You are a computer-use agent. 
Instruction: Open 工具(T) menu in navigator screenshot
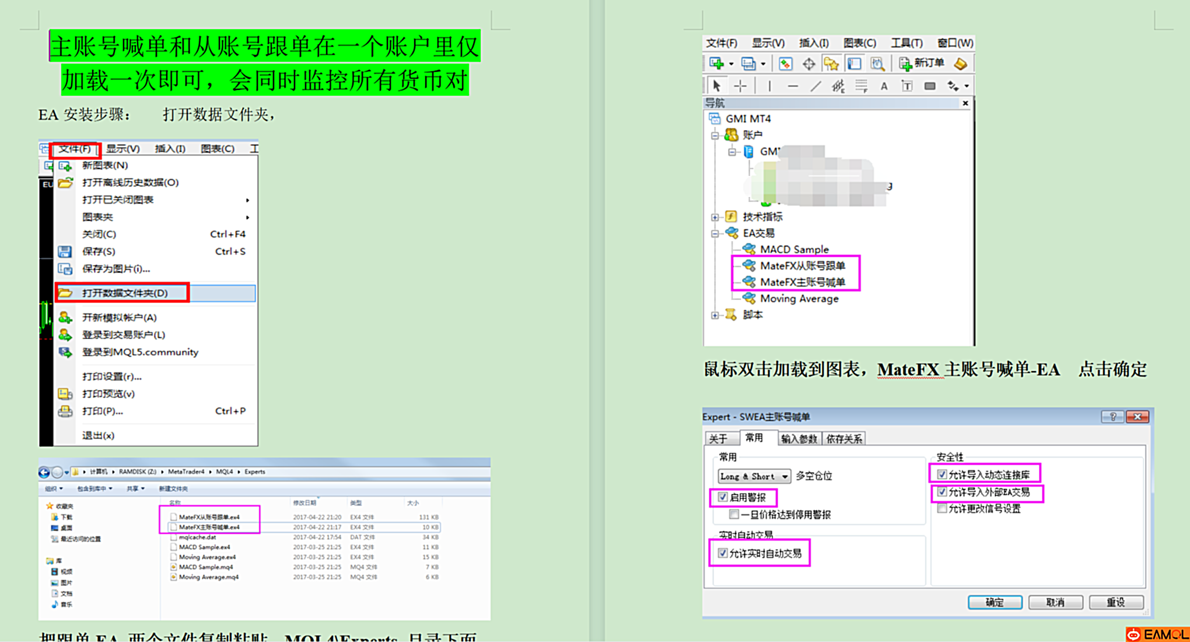907,43
